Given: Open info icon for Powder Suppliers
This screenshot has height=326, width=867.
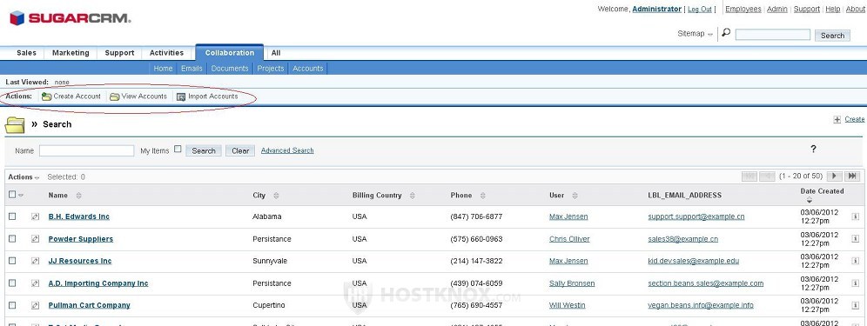Looking at the screenshot, I should pyautogui.click(x=855, y=239).
